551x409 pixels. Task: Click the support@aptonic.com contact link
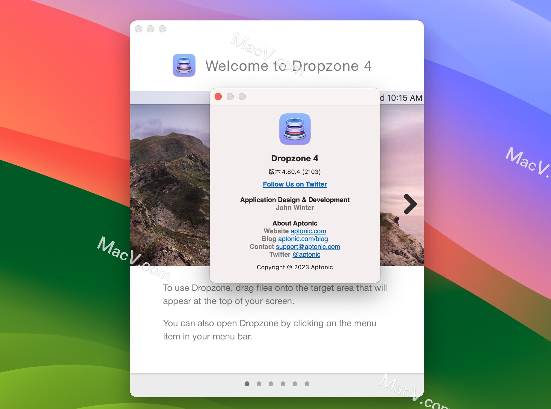click(x=308, y=246)
